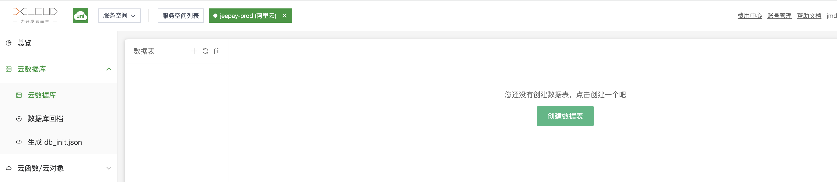Click the 云函数/云对象 cloud icon
Viewport: 837px width, 182px height.
(9, 168)
